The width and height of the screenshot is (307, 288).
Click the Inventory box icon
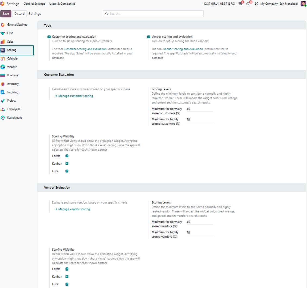(2, 84)
